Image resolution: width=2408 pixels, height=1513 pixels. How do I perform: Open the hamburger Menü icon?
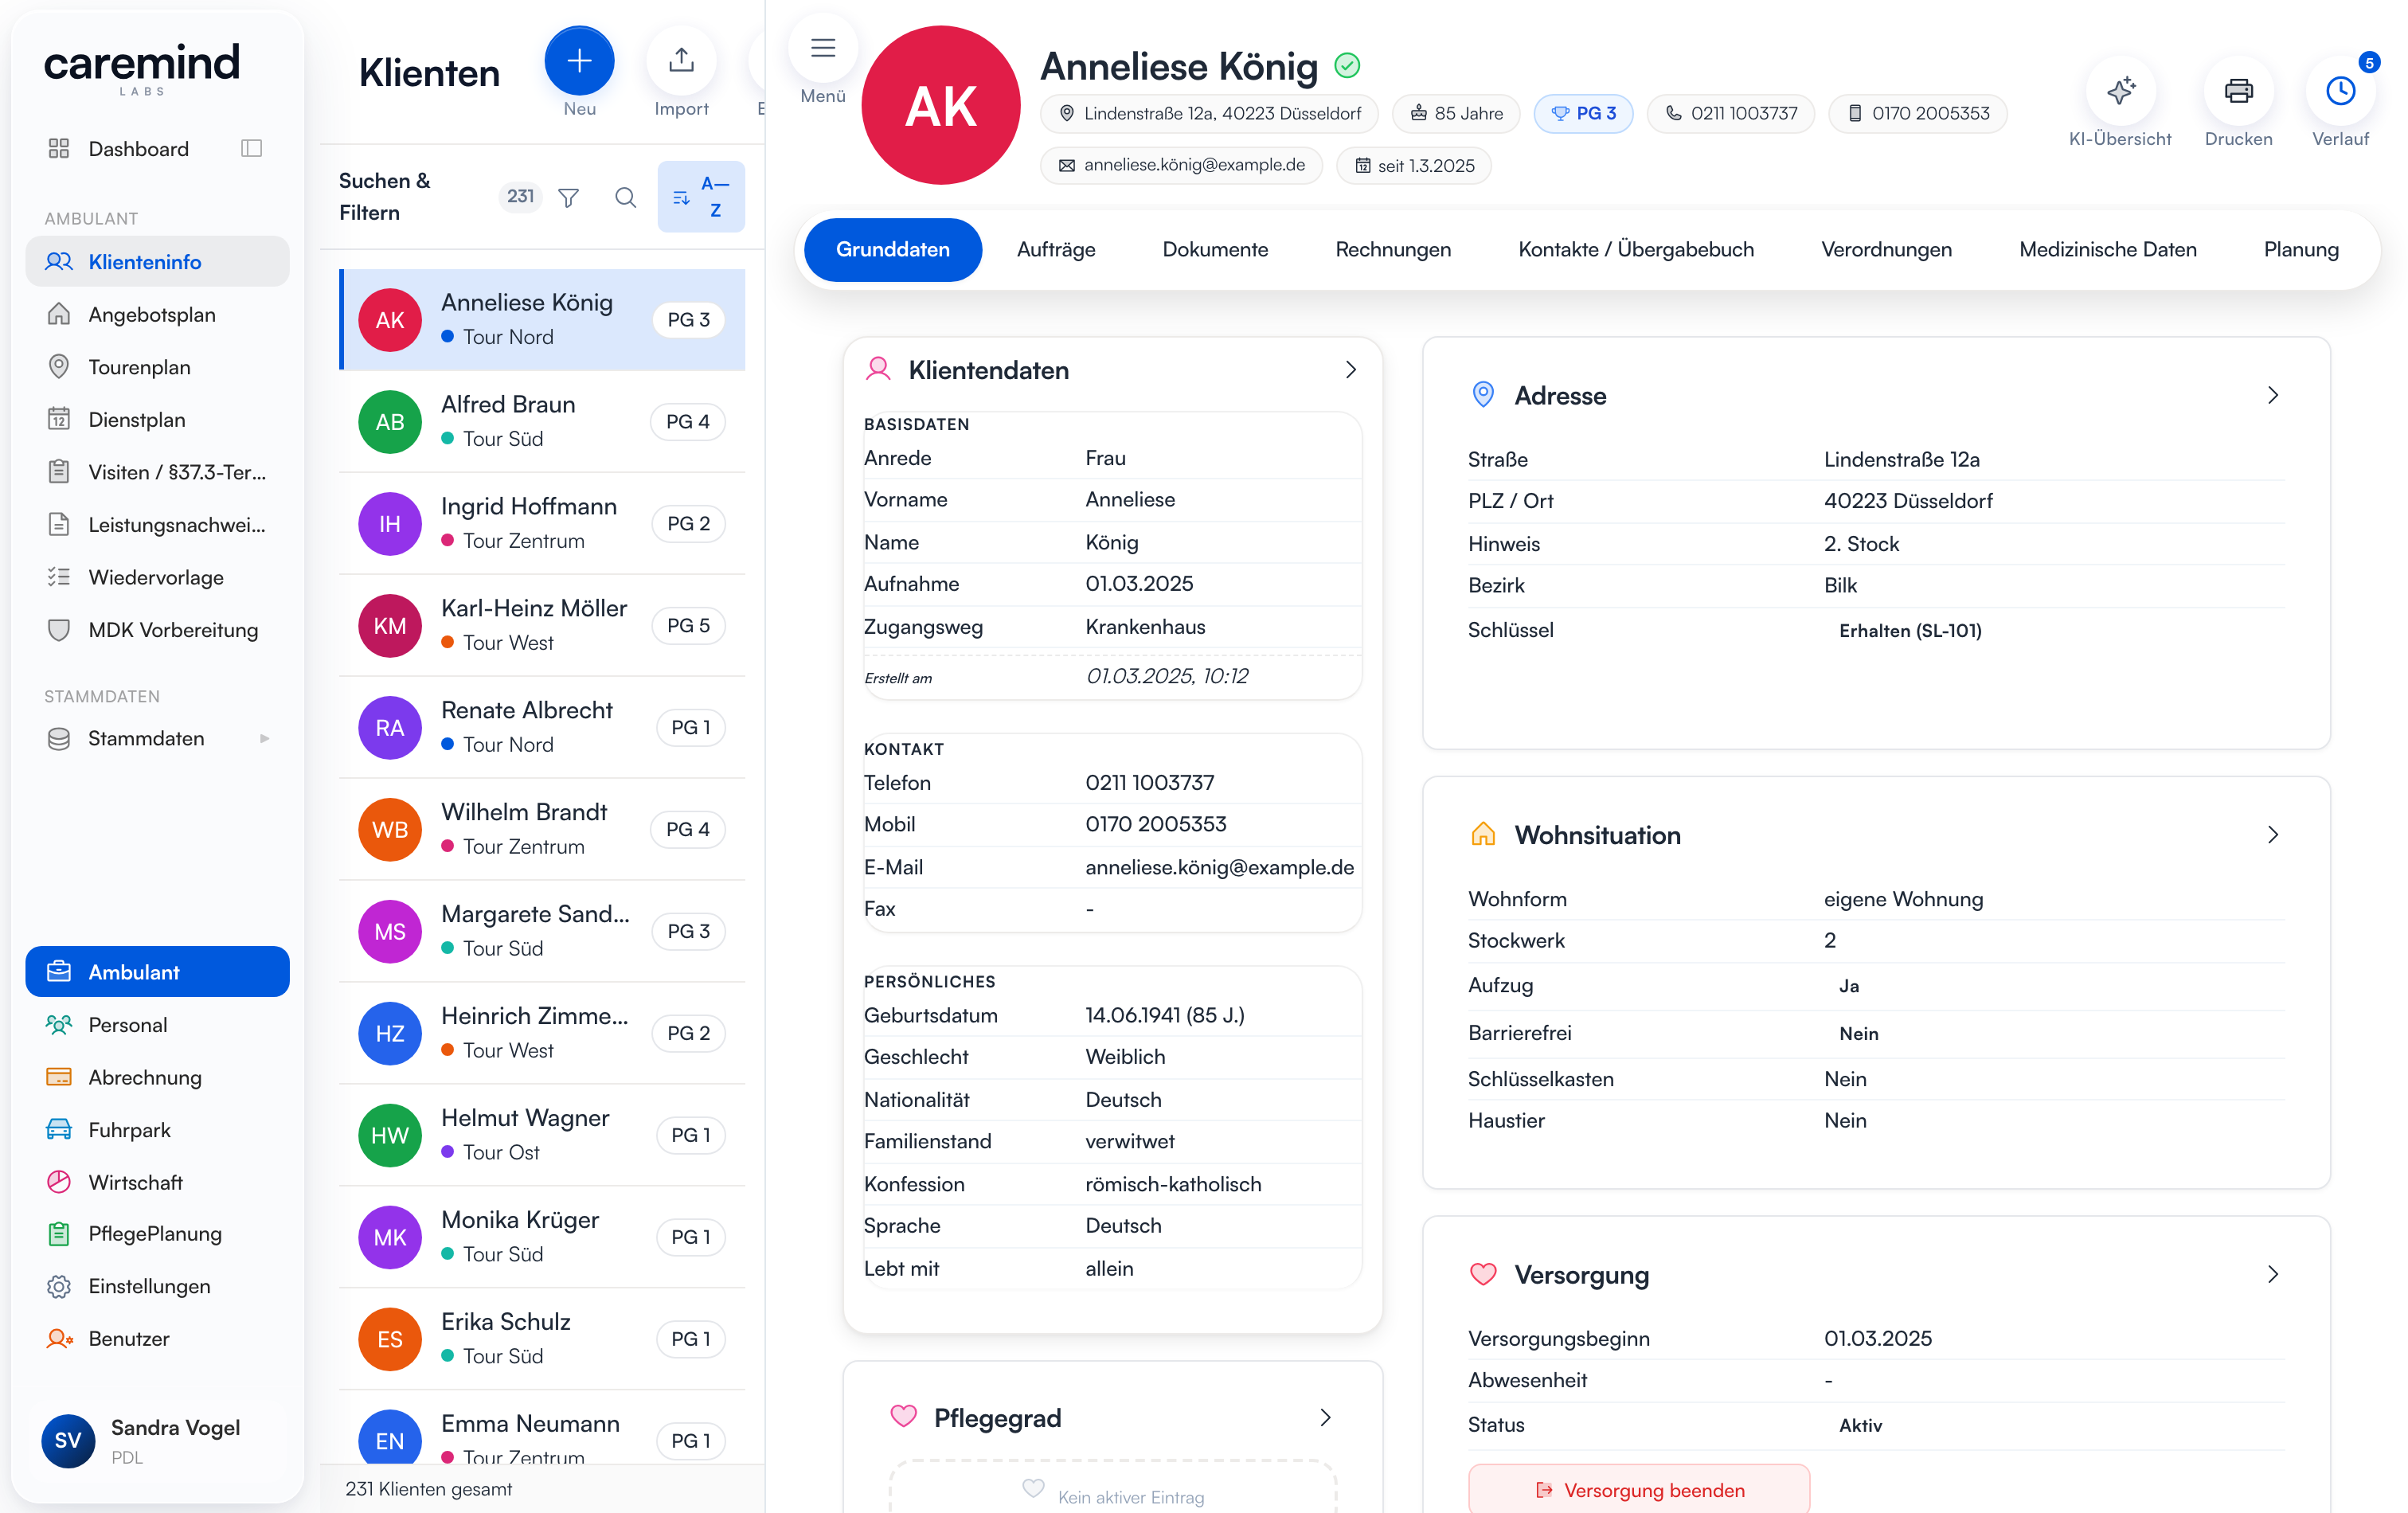[x=823, y=48]
